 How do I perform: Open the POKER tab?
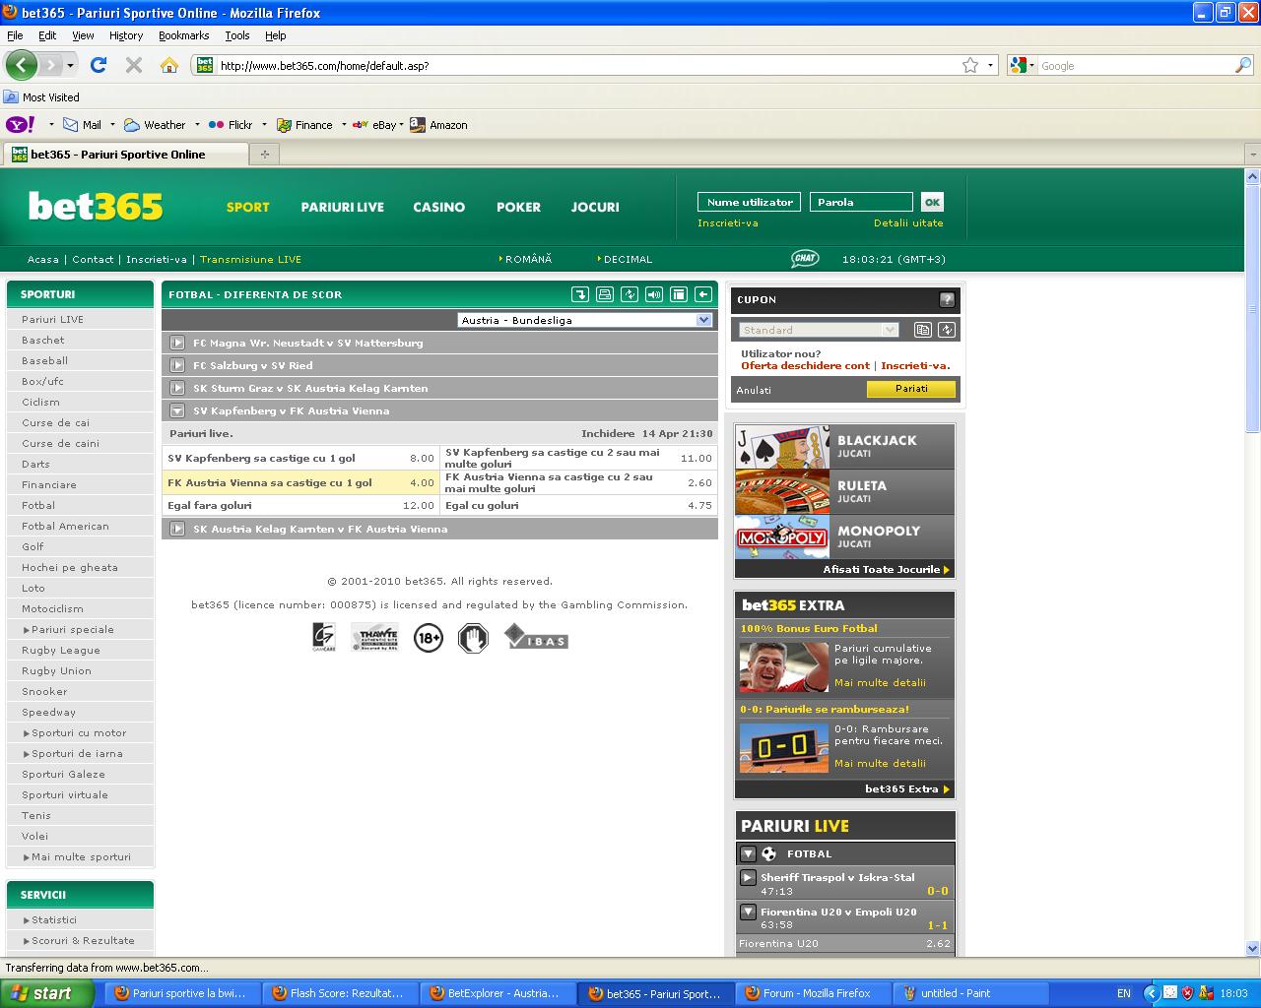click(518, 207)
